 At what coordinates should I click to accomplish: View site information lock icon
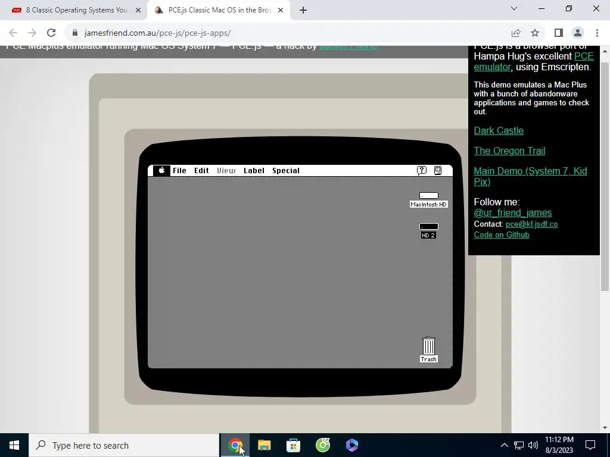(x=75, y=33)
